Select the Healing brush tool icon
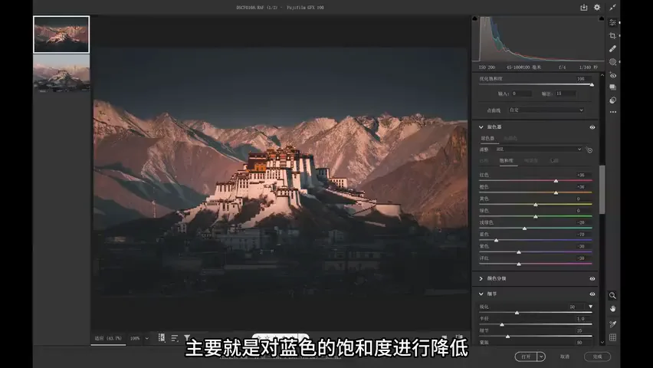The width and height of the screenshot is (653, 368). point(612,49)
